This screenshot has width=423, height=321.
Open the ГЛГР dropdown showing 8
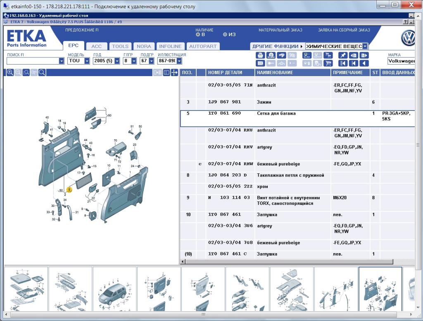[x=134, y=61]
